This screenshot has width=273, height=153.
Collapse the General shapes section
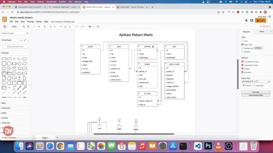tap(5, 53)
